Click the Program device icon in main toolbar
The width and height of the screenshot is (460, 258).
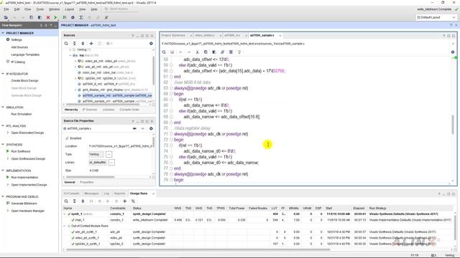click(65, 17)
